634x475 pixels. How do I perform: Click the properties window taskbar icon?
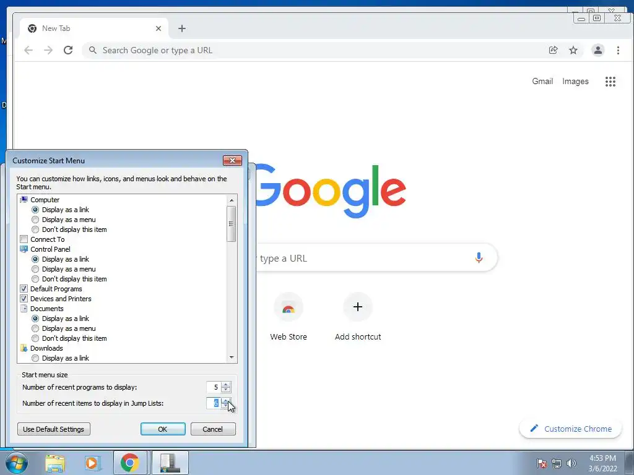(170, 463)
